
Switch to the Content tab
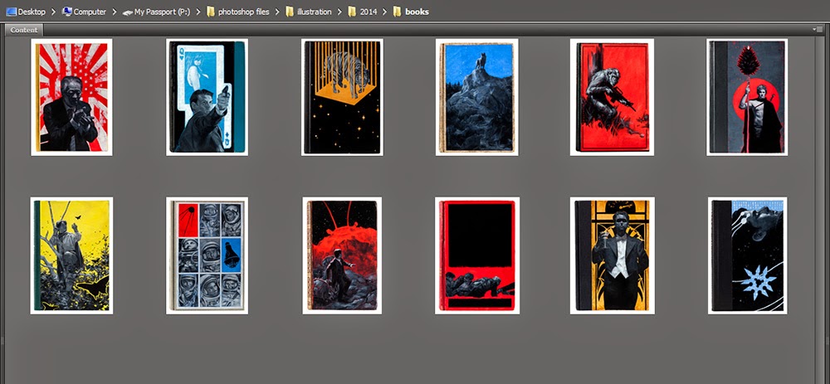pos(24,30)
